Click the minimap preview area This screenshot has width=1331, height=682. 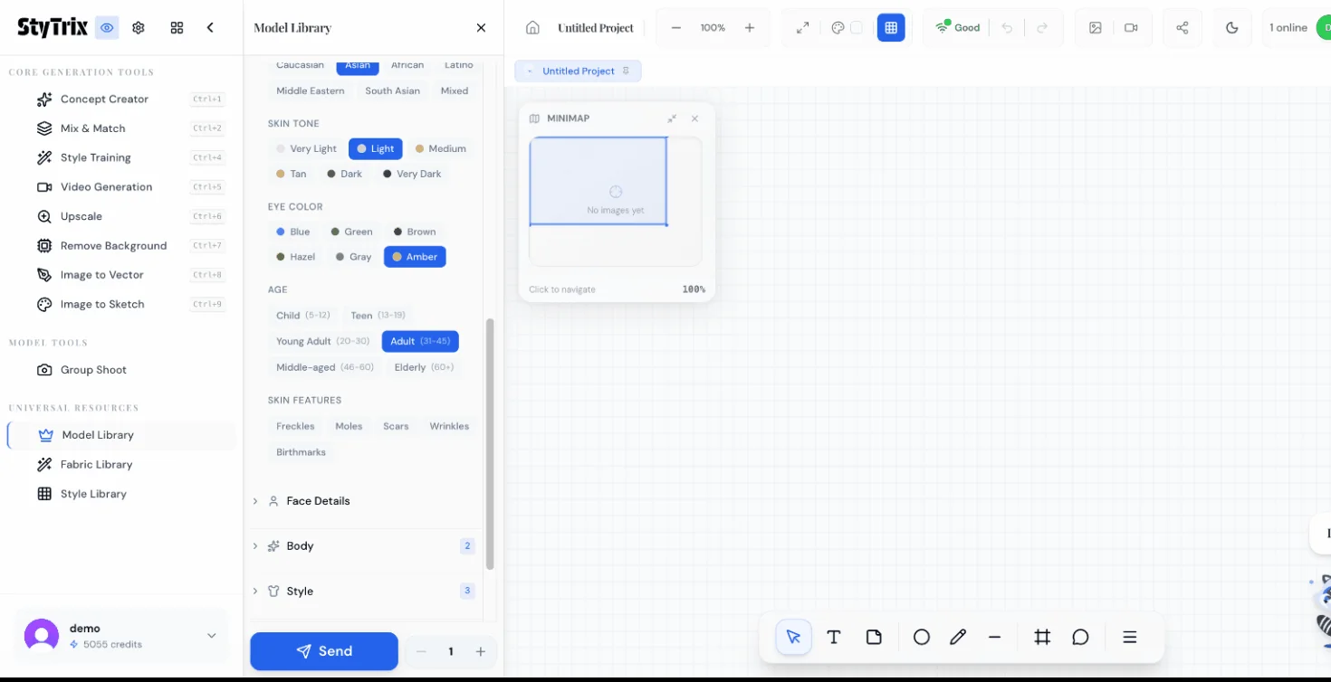(x=615, y=201)
